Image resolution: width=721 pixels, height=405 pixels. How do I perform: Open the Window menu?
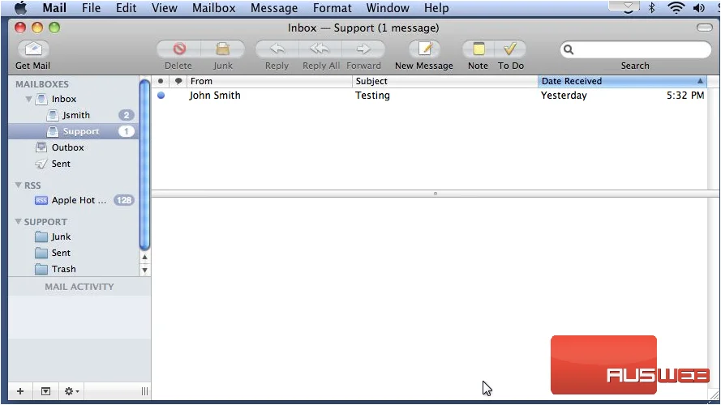[388, 8]
